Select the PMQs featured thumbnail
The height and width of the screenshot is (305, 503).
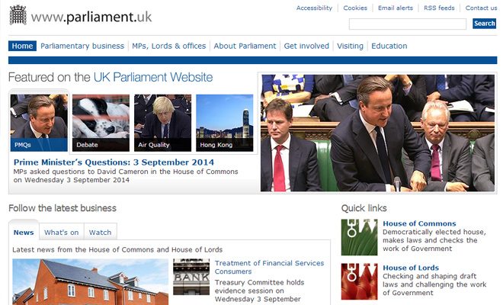39,123
